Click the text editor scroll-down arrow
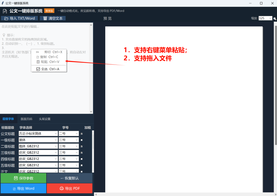 click(91, 112)
